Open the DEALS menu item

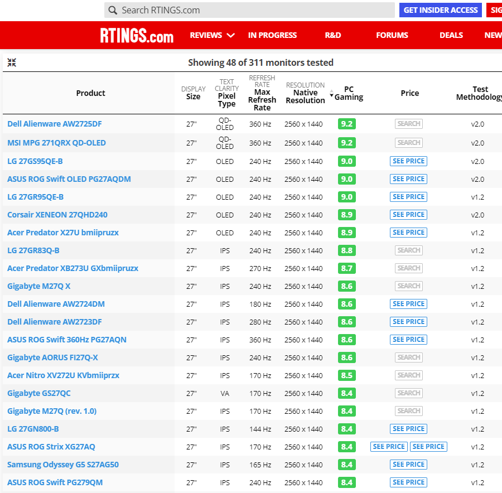451,35
